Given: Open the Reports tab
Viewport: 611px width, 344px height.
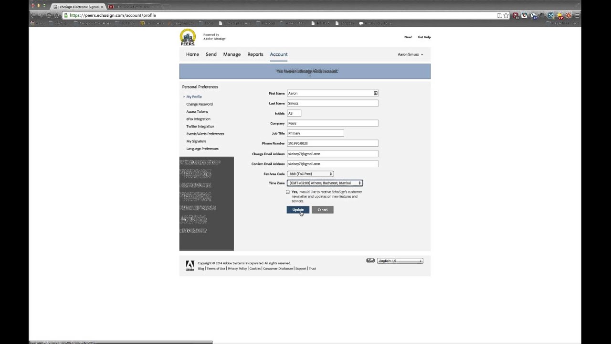Looking at the screenshot, I should click(255, 54).
